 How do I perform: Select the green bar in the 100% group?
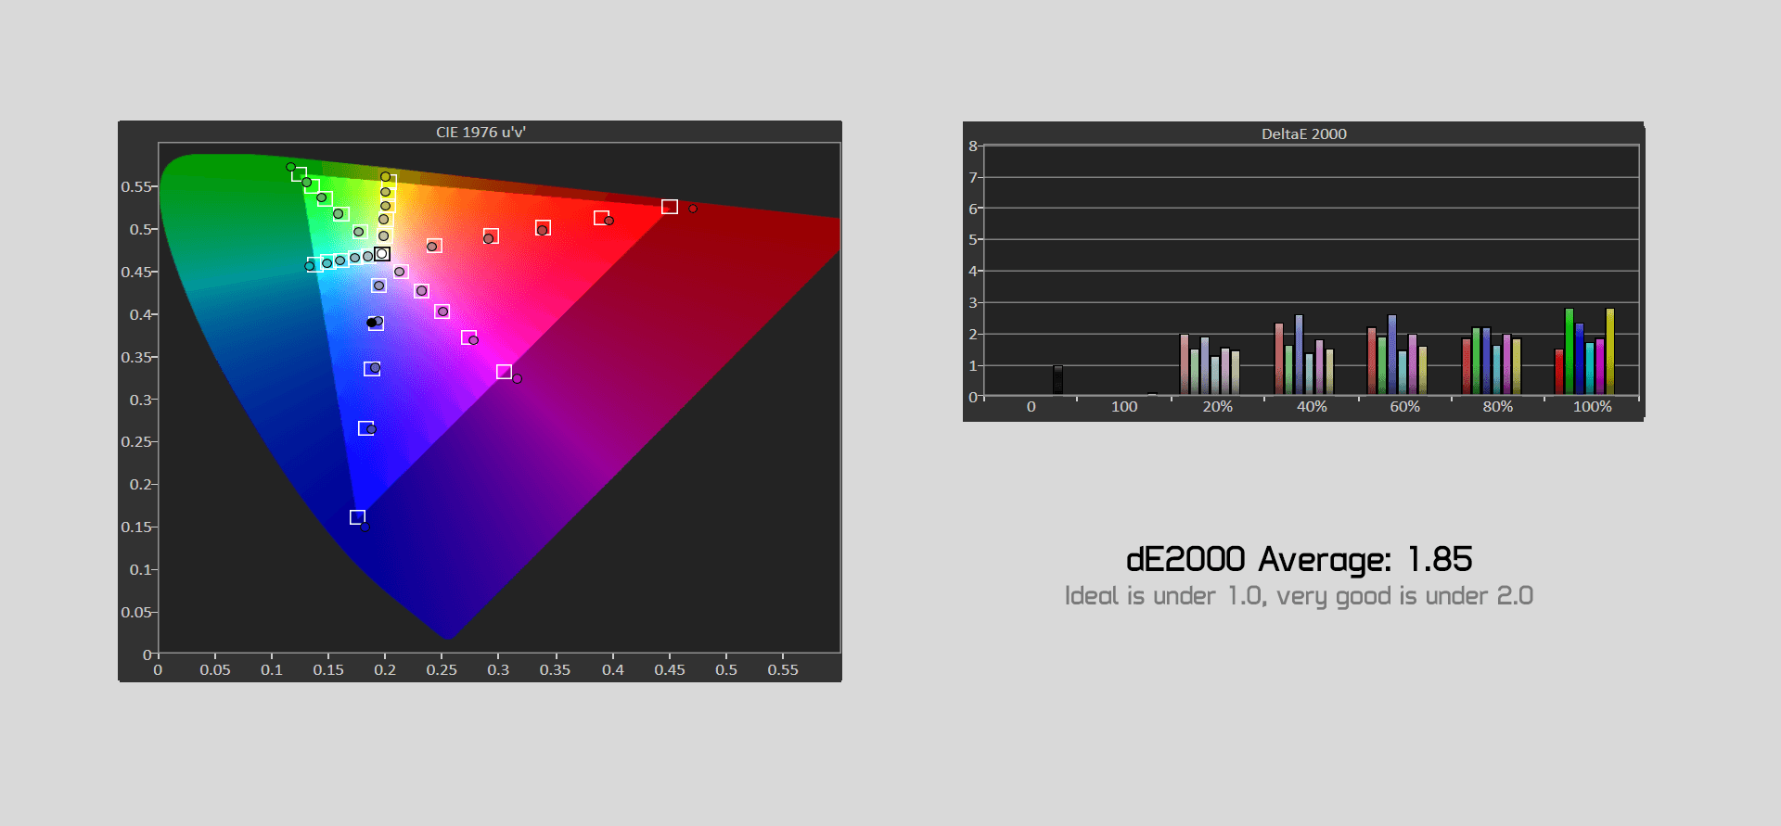1570,351
